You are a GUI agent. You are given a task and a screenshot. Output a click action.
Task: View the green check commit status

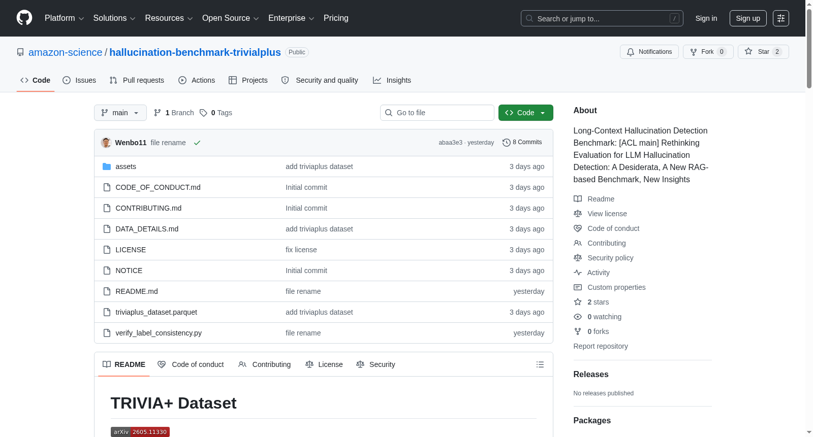pos(197,143)
